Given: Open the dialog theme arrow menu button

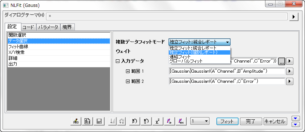Looking at the screenshot, I should [x=294, y=17].
